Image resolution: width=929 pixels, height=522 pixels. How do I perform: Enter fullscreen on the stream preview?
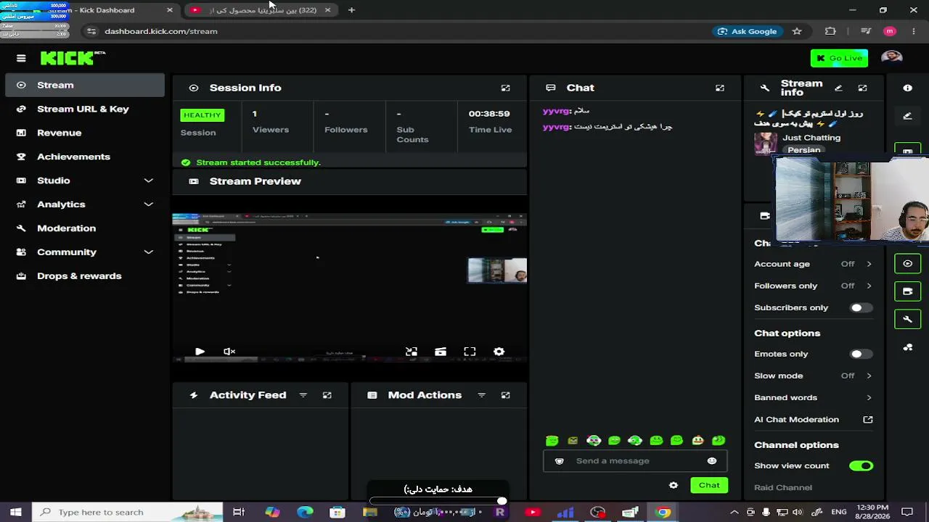[x=470, y=352]
